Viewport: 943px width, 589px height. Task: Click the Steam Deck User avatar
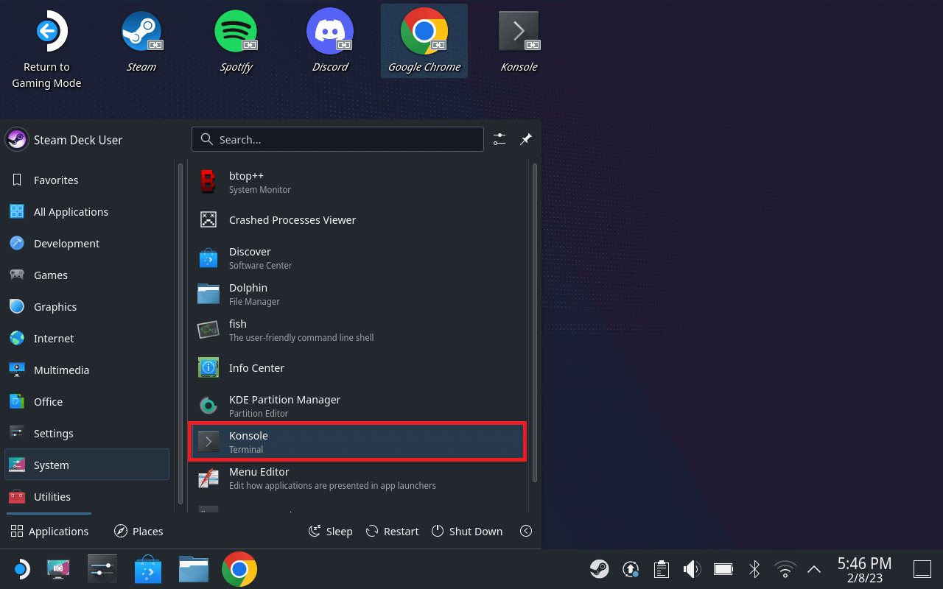coord(17,139)
